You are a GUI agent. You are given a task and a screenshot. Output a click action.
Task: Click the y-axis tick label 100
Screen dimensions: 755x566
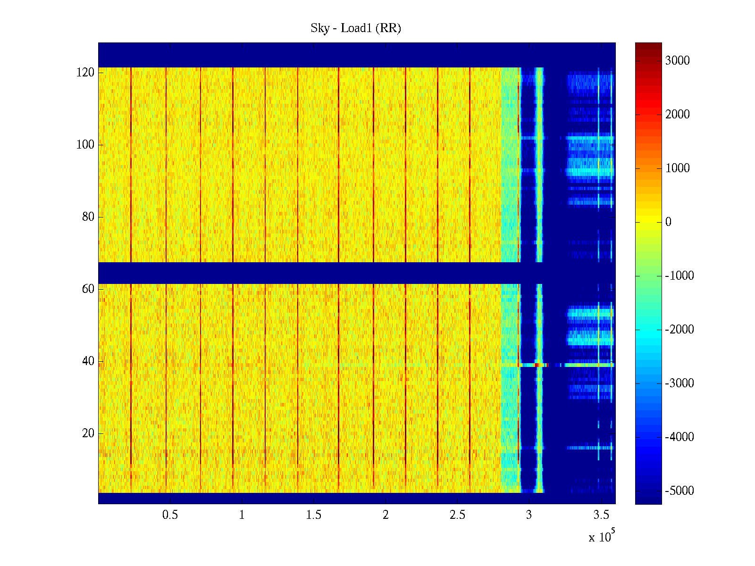85,145
